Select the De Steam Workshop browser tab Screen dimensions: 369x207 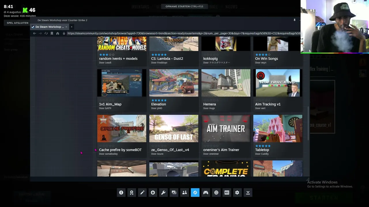click(49, 27)
